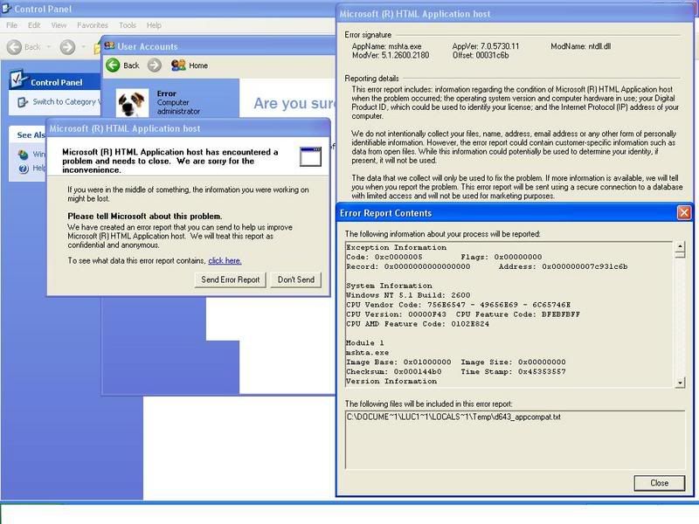Screen dimensions: 699x524
Task: Click the scrollbar down arrow in report details
Action: click(x=680, y=383)
